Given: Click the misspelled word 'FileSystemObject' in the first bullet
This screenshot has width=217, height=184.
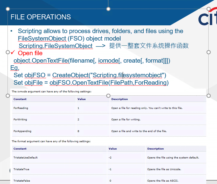Looking at the screenshot, I should (x=42, y=38).
